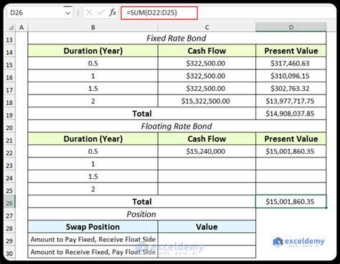Image resolution: width=340 pixels, height=264 pixels.
Task: Click the Select All corner triangle
Action: pyautogui.click(x=11, y=27)
